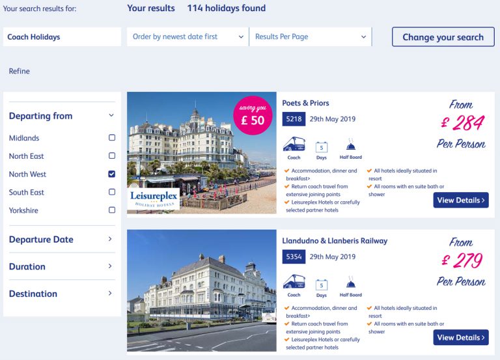Click the North West label
The image size is (500, 360).
[28, 174]
